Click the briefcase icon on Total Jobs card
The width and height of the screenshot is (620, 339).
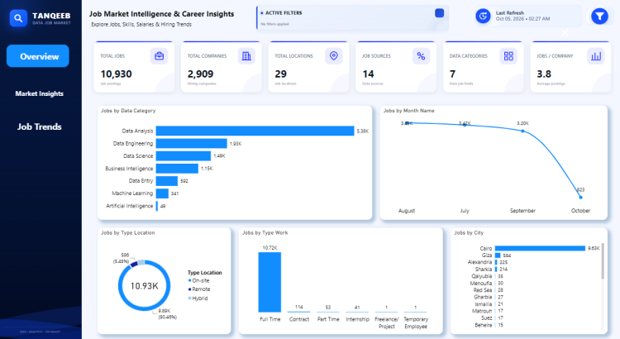tap(159, 56)
